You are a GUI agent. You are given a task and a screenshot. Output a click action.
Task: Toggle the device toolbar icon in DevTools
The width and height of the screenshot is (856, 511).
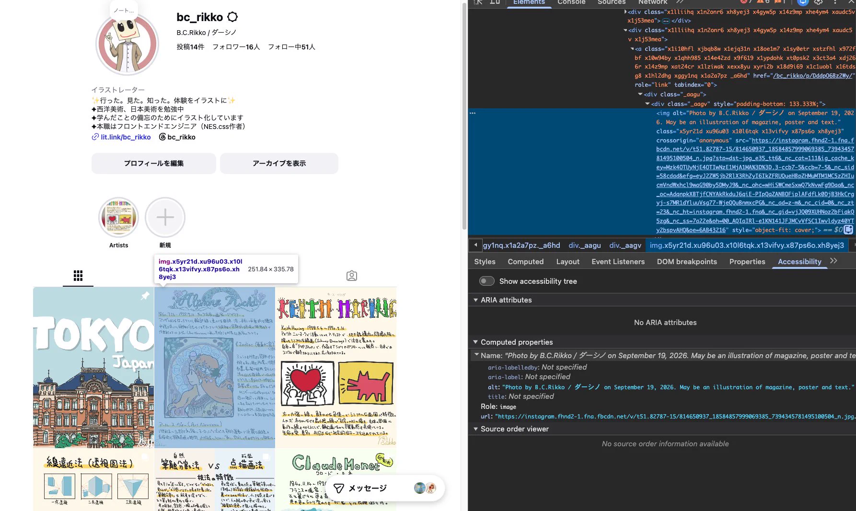pyautogui.click(x=495, y=2)
